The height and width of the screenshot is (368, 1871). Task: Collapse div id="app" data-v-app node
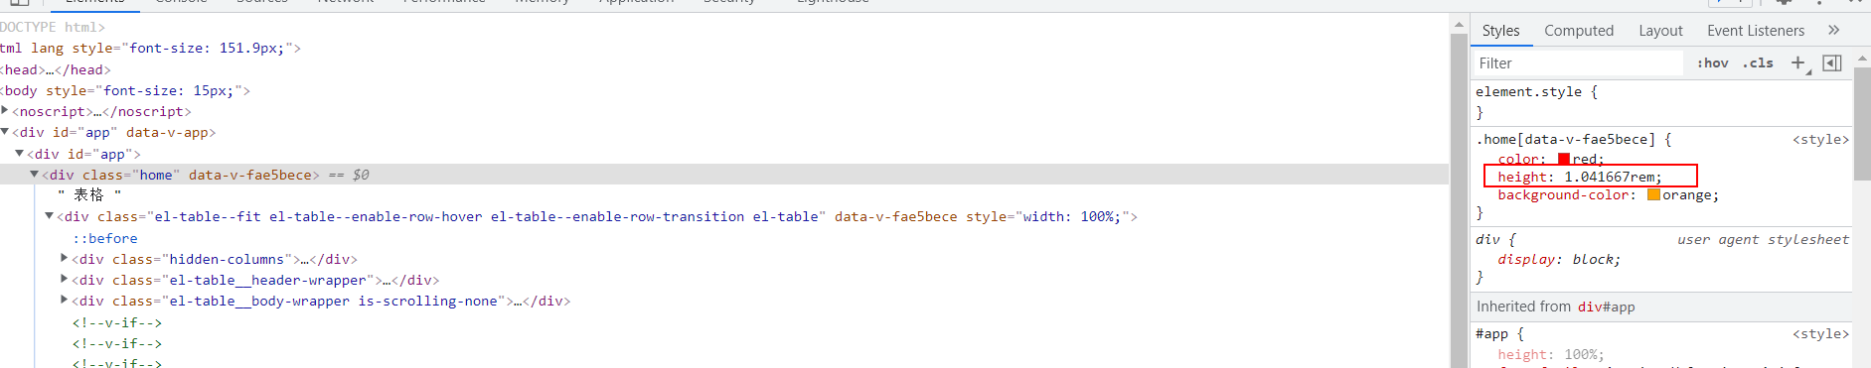point(5,131)
